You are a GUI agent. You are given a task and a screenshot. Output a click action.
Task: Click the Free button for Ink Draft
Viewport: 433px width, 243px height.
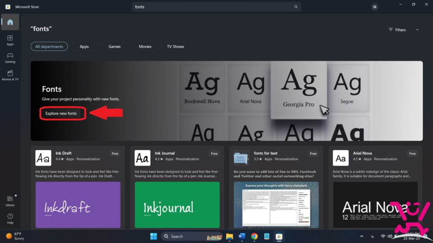click(x=115, y=154)
